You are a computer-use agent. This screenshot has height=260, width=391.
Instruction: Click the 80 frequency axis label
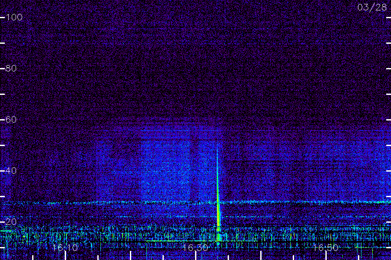pos(11,68)
